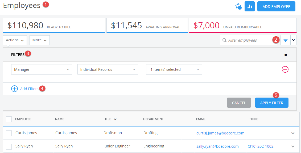Sort by the EMAIL column header
Screen dimensions: 301x153
[x=201, y=119]
